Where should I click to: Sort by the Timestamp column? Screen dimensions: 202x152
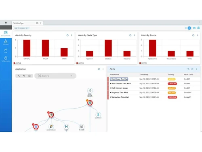(x=144, y=75)
